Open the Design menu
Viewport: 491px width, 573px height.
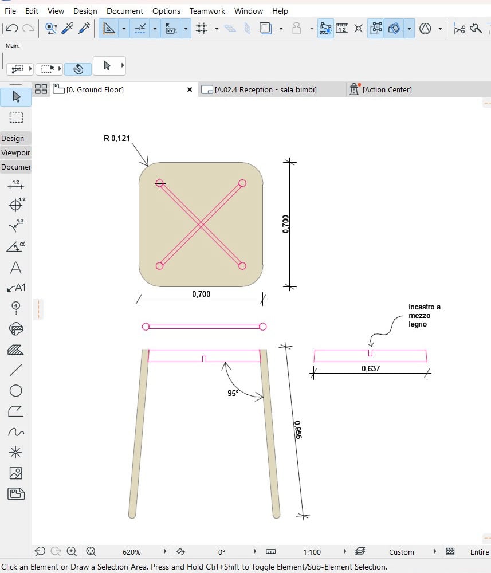coord(85,11)
